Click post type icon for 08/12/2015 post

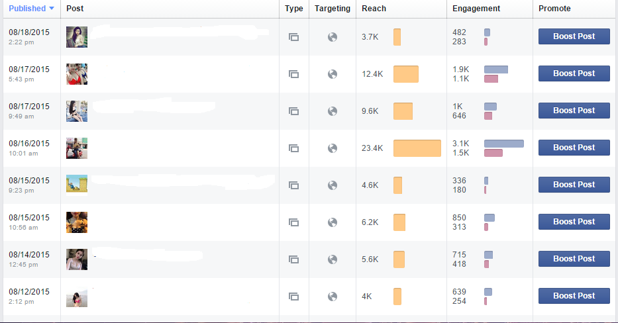(293, 297)
